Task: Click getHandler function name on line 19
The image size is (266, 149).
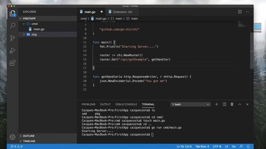Action: [110, 77]
